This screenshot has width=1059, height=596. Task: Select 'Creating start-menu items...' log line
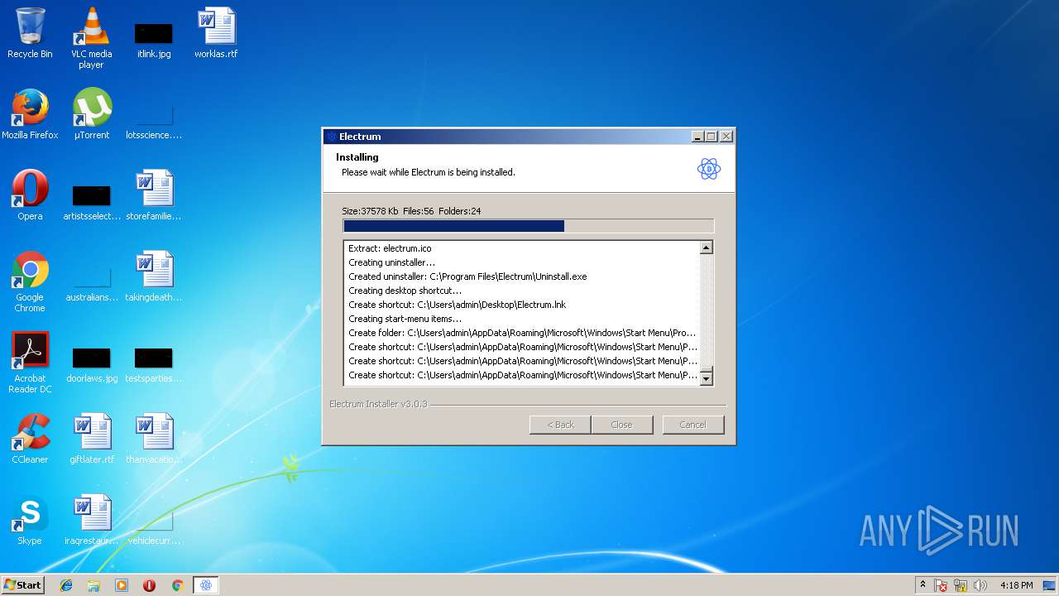click(x=405, y=319)
